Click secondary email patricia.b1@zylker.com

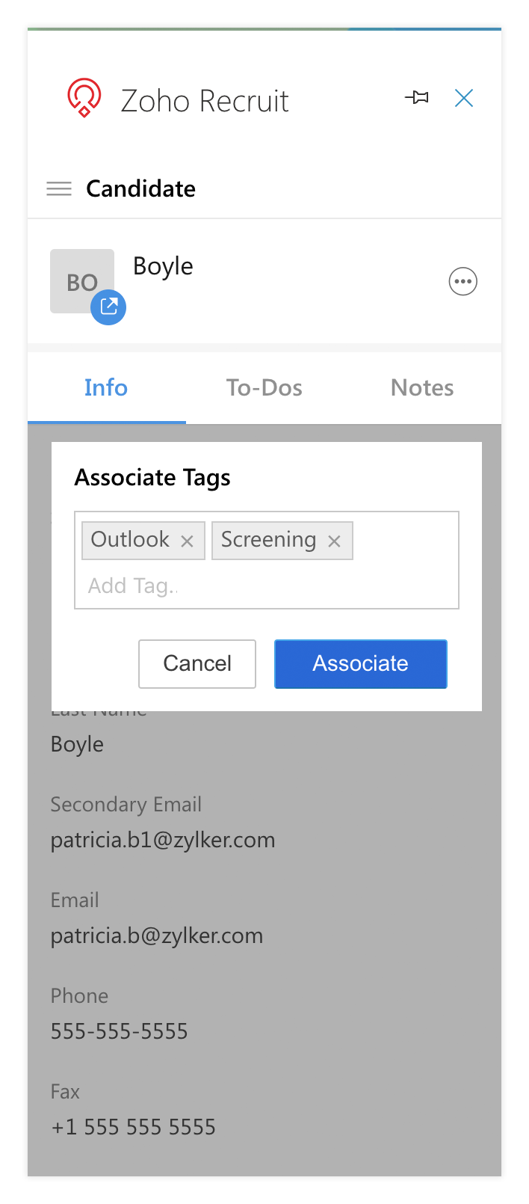point(163,840)
